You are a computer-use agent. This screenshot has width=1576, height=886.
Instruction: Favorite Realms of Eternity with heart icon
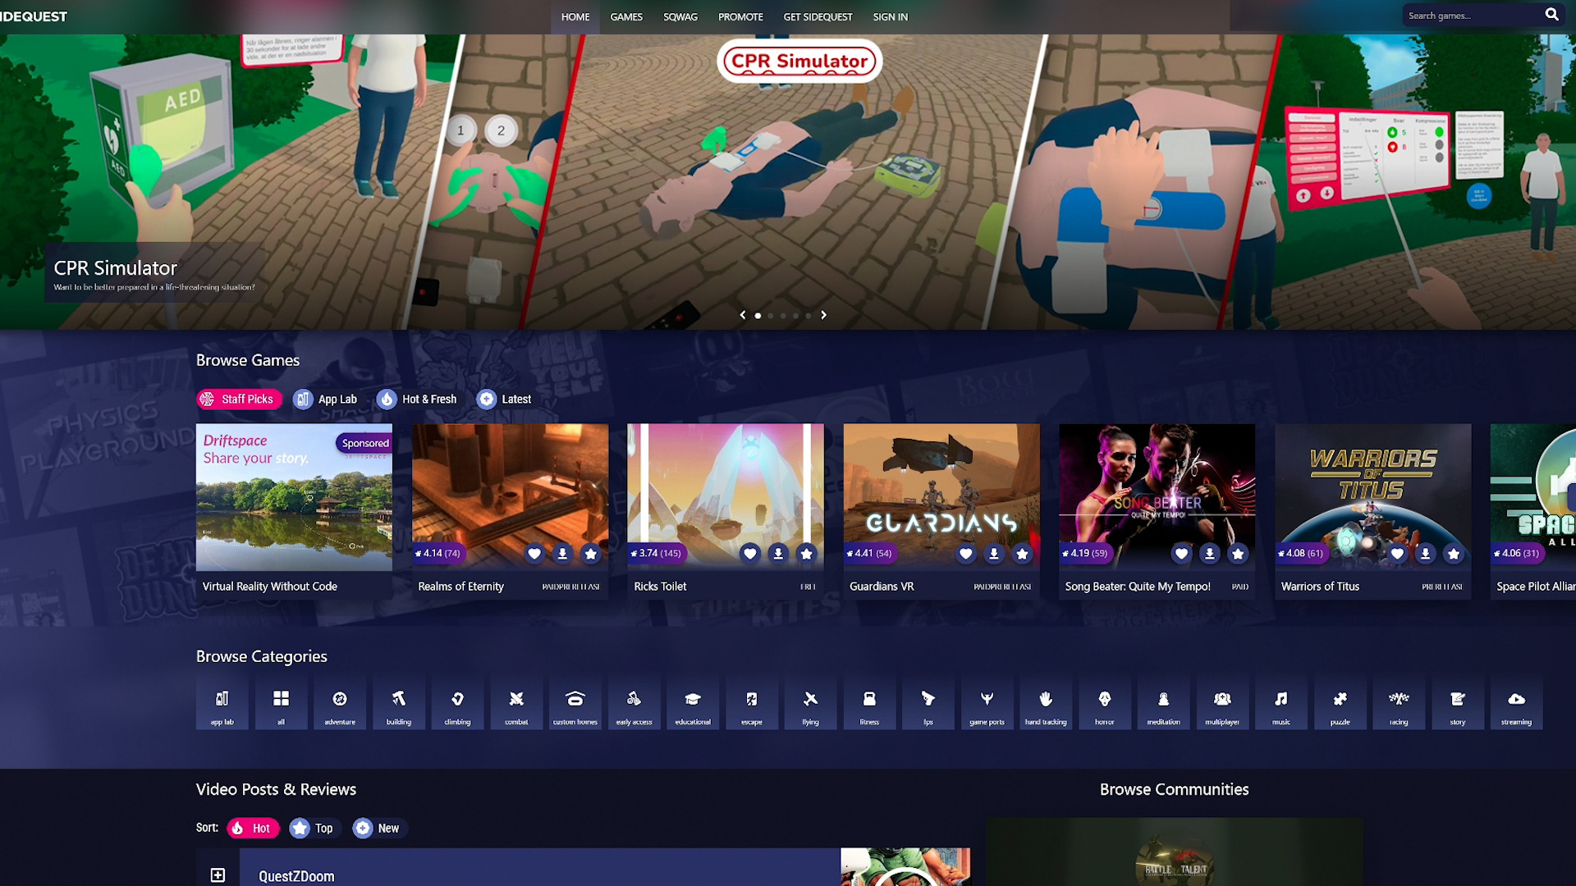534,554
